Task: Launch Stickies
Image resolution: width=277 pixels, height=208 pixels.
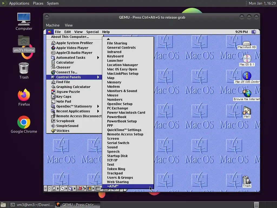Action: (x=74, y=131)
